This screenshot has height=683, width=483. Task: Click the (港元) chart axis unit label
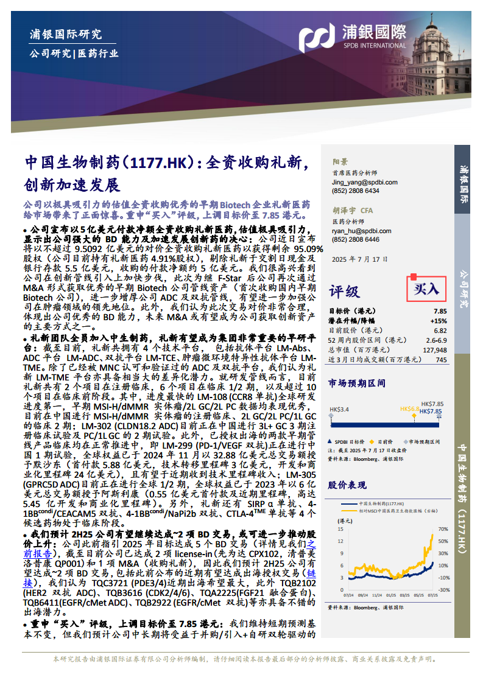(x=345, y=520)
